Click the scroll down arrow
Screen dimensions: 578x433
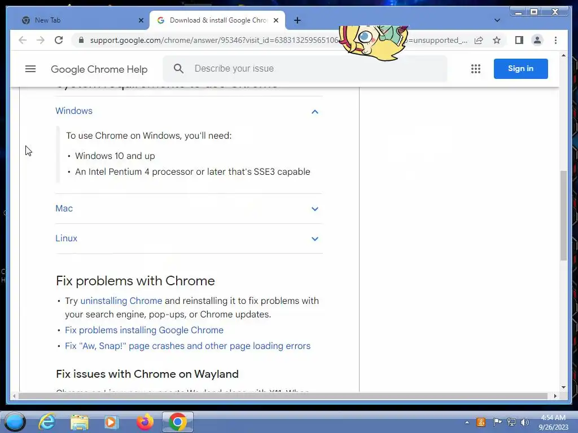(563, 387)
